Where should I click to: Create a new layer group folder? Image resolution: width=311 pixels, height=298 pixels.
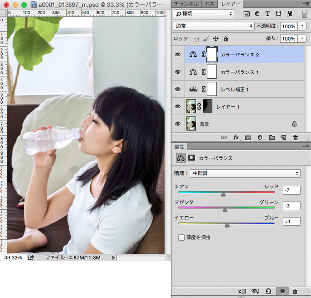tap(272, 138)
